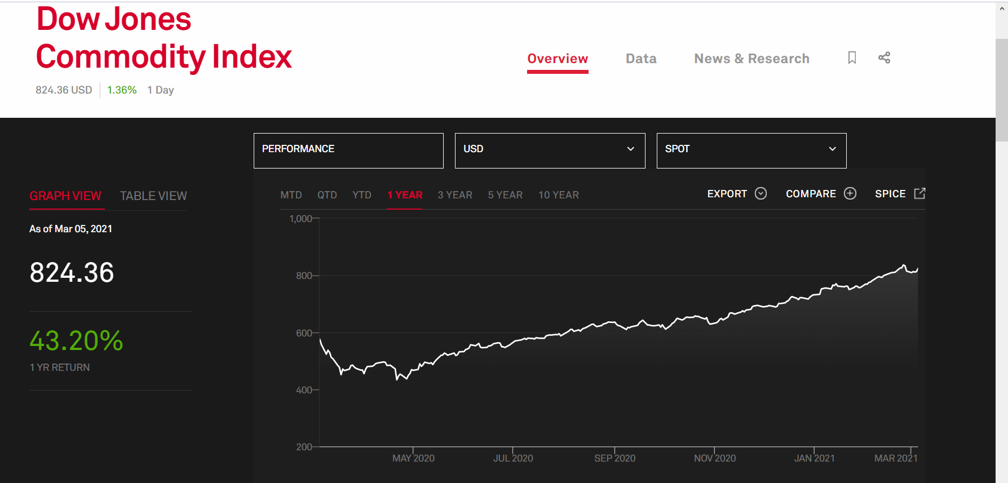
Task: Show 3 YEAR performance
Action: [455, 195]
